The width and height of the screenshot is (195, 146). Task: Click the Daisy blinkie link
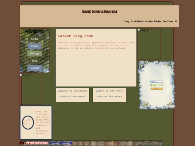click(x=126, y=22)
